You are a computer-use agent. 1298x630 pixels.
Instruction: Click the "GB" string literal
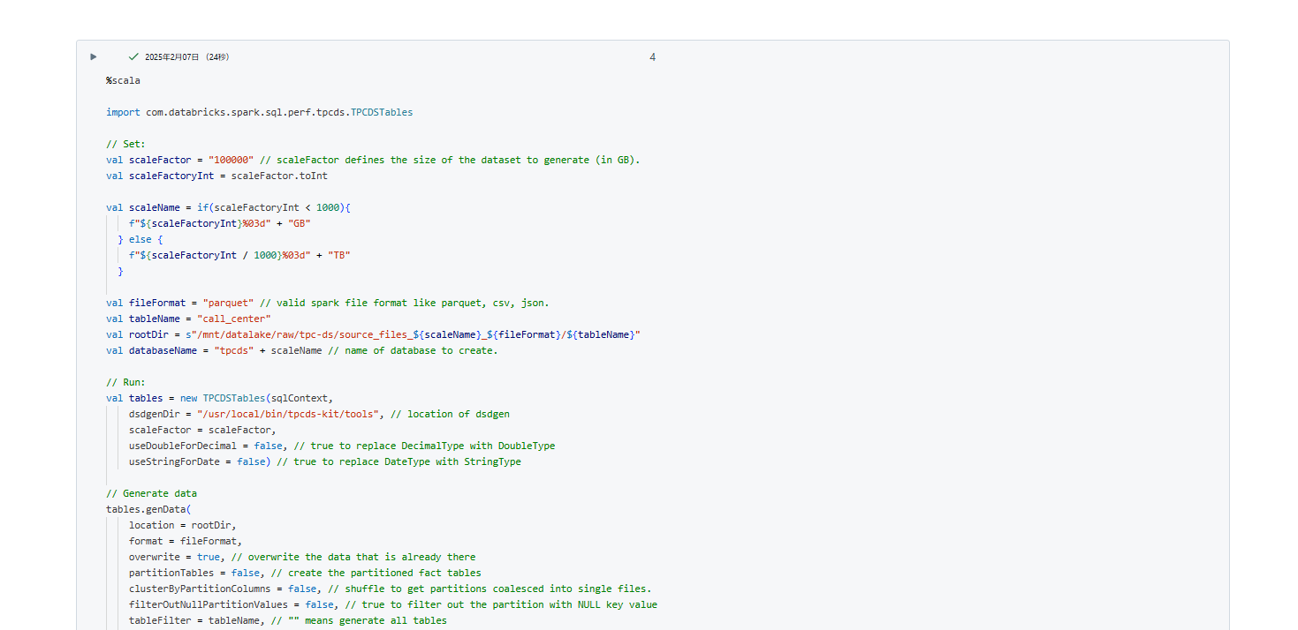[299, 223]
